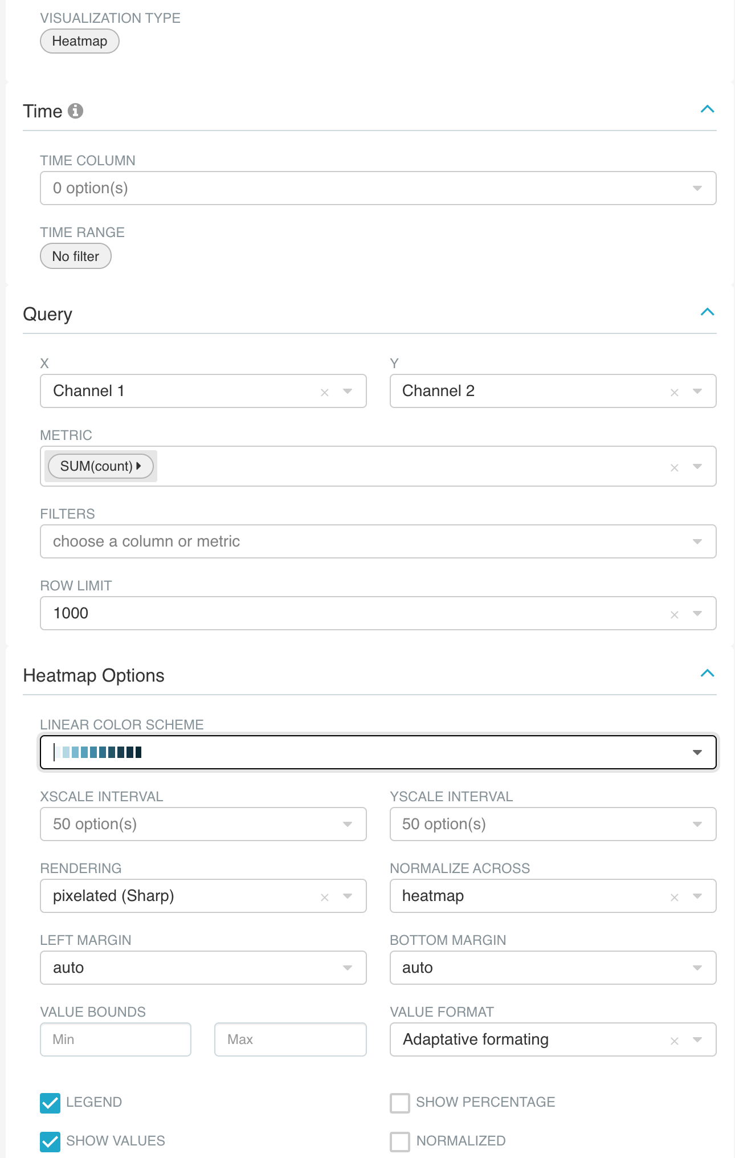Click the Time section info icon
The image size is (735, 1158).
point(75,111)
